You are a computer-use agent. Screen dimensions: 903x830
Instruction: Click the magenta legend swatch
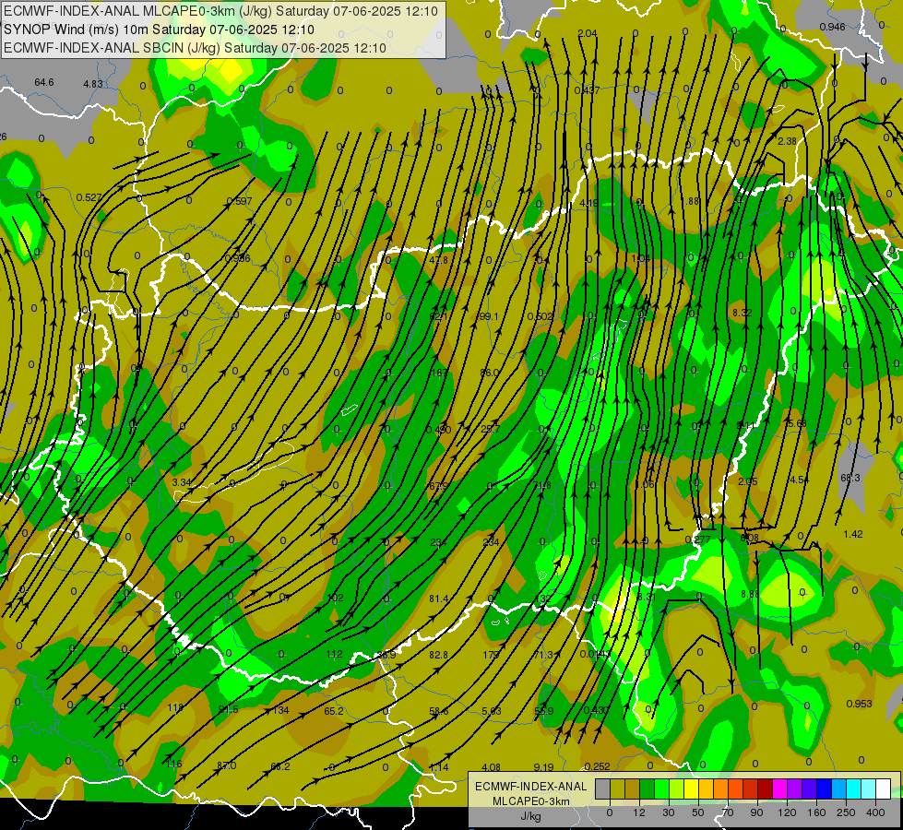coord(779,788)
